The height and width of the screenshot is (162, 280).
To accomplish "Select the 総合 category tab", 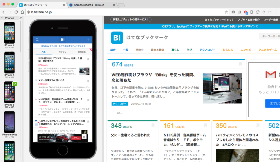I will coord(113,50).
